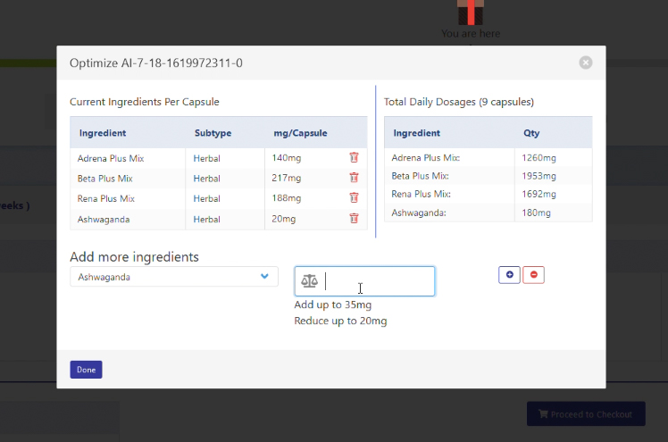
Task: Click the Ashwaganda 180mg daily dosage row
Action: 488,213
